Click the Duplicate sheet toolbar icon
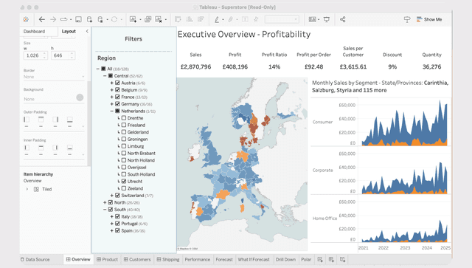472x268 pixels. (x=147, y=19)
